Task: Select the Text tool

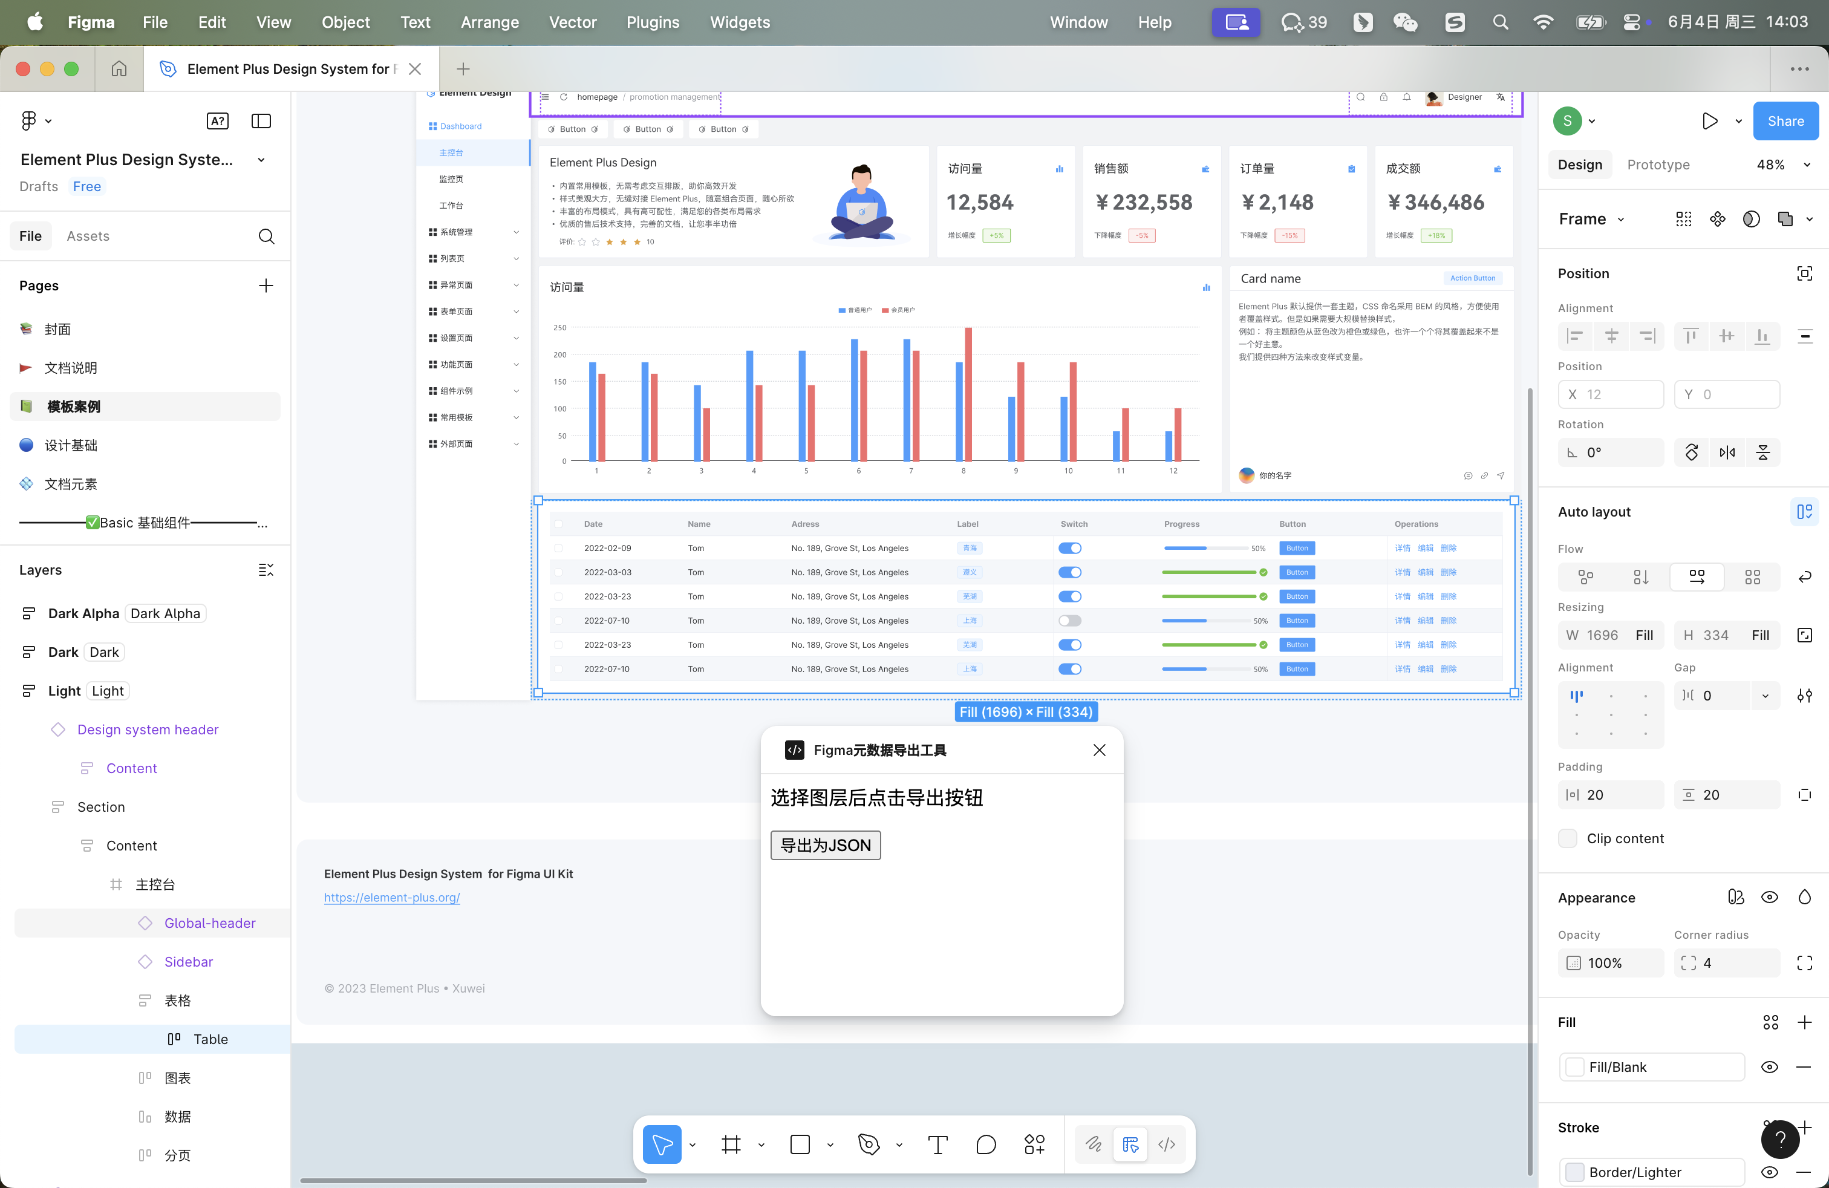Action: 937,1144
